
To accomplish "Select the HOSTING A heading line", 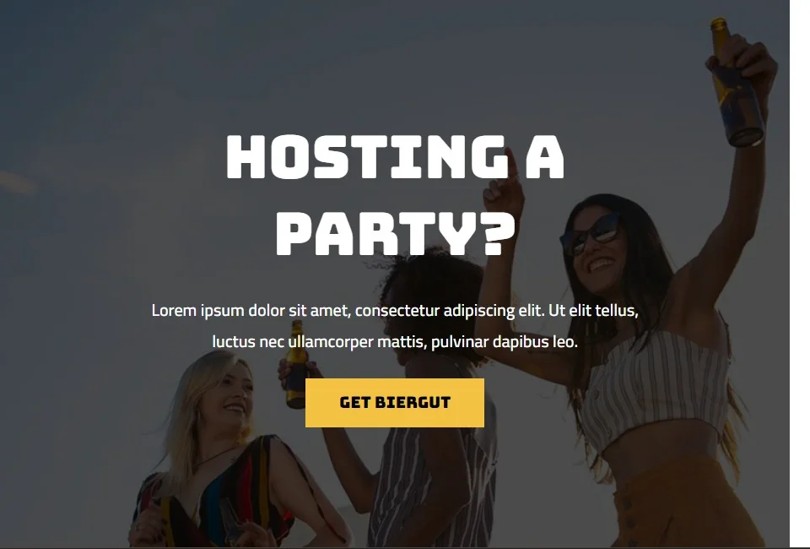I will pos(395,157).
